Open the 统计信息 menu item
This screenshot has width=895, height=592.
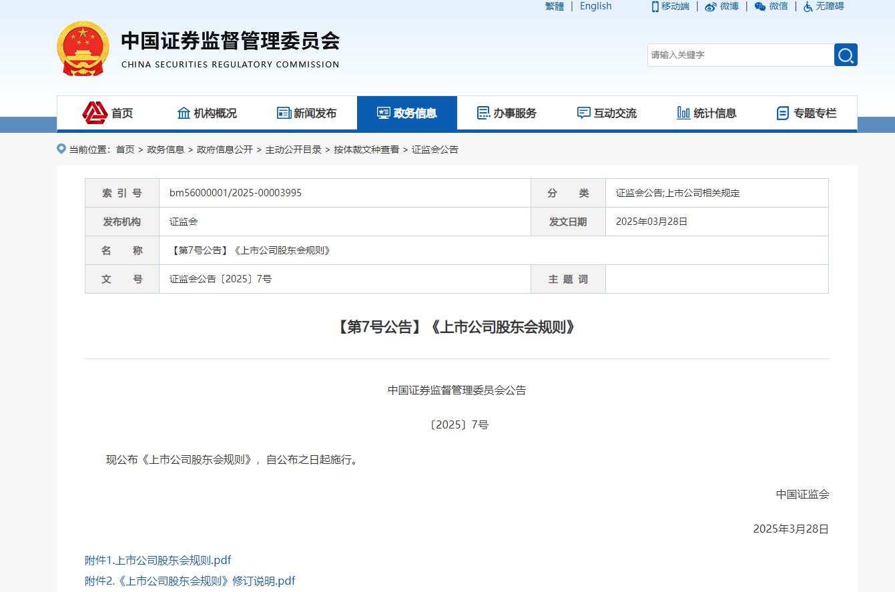(x=707, y=113)
